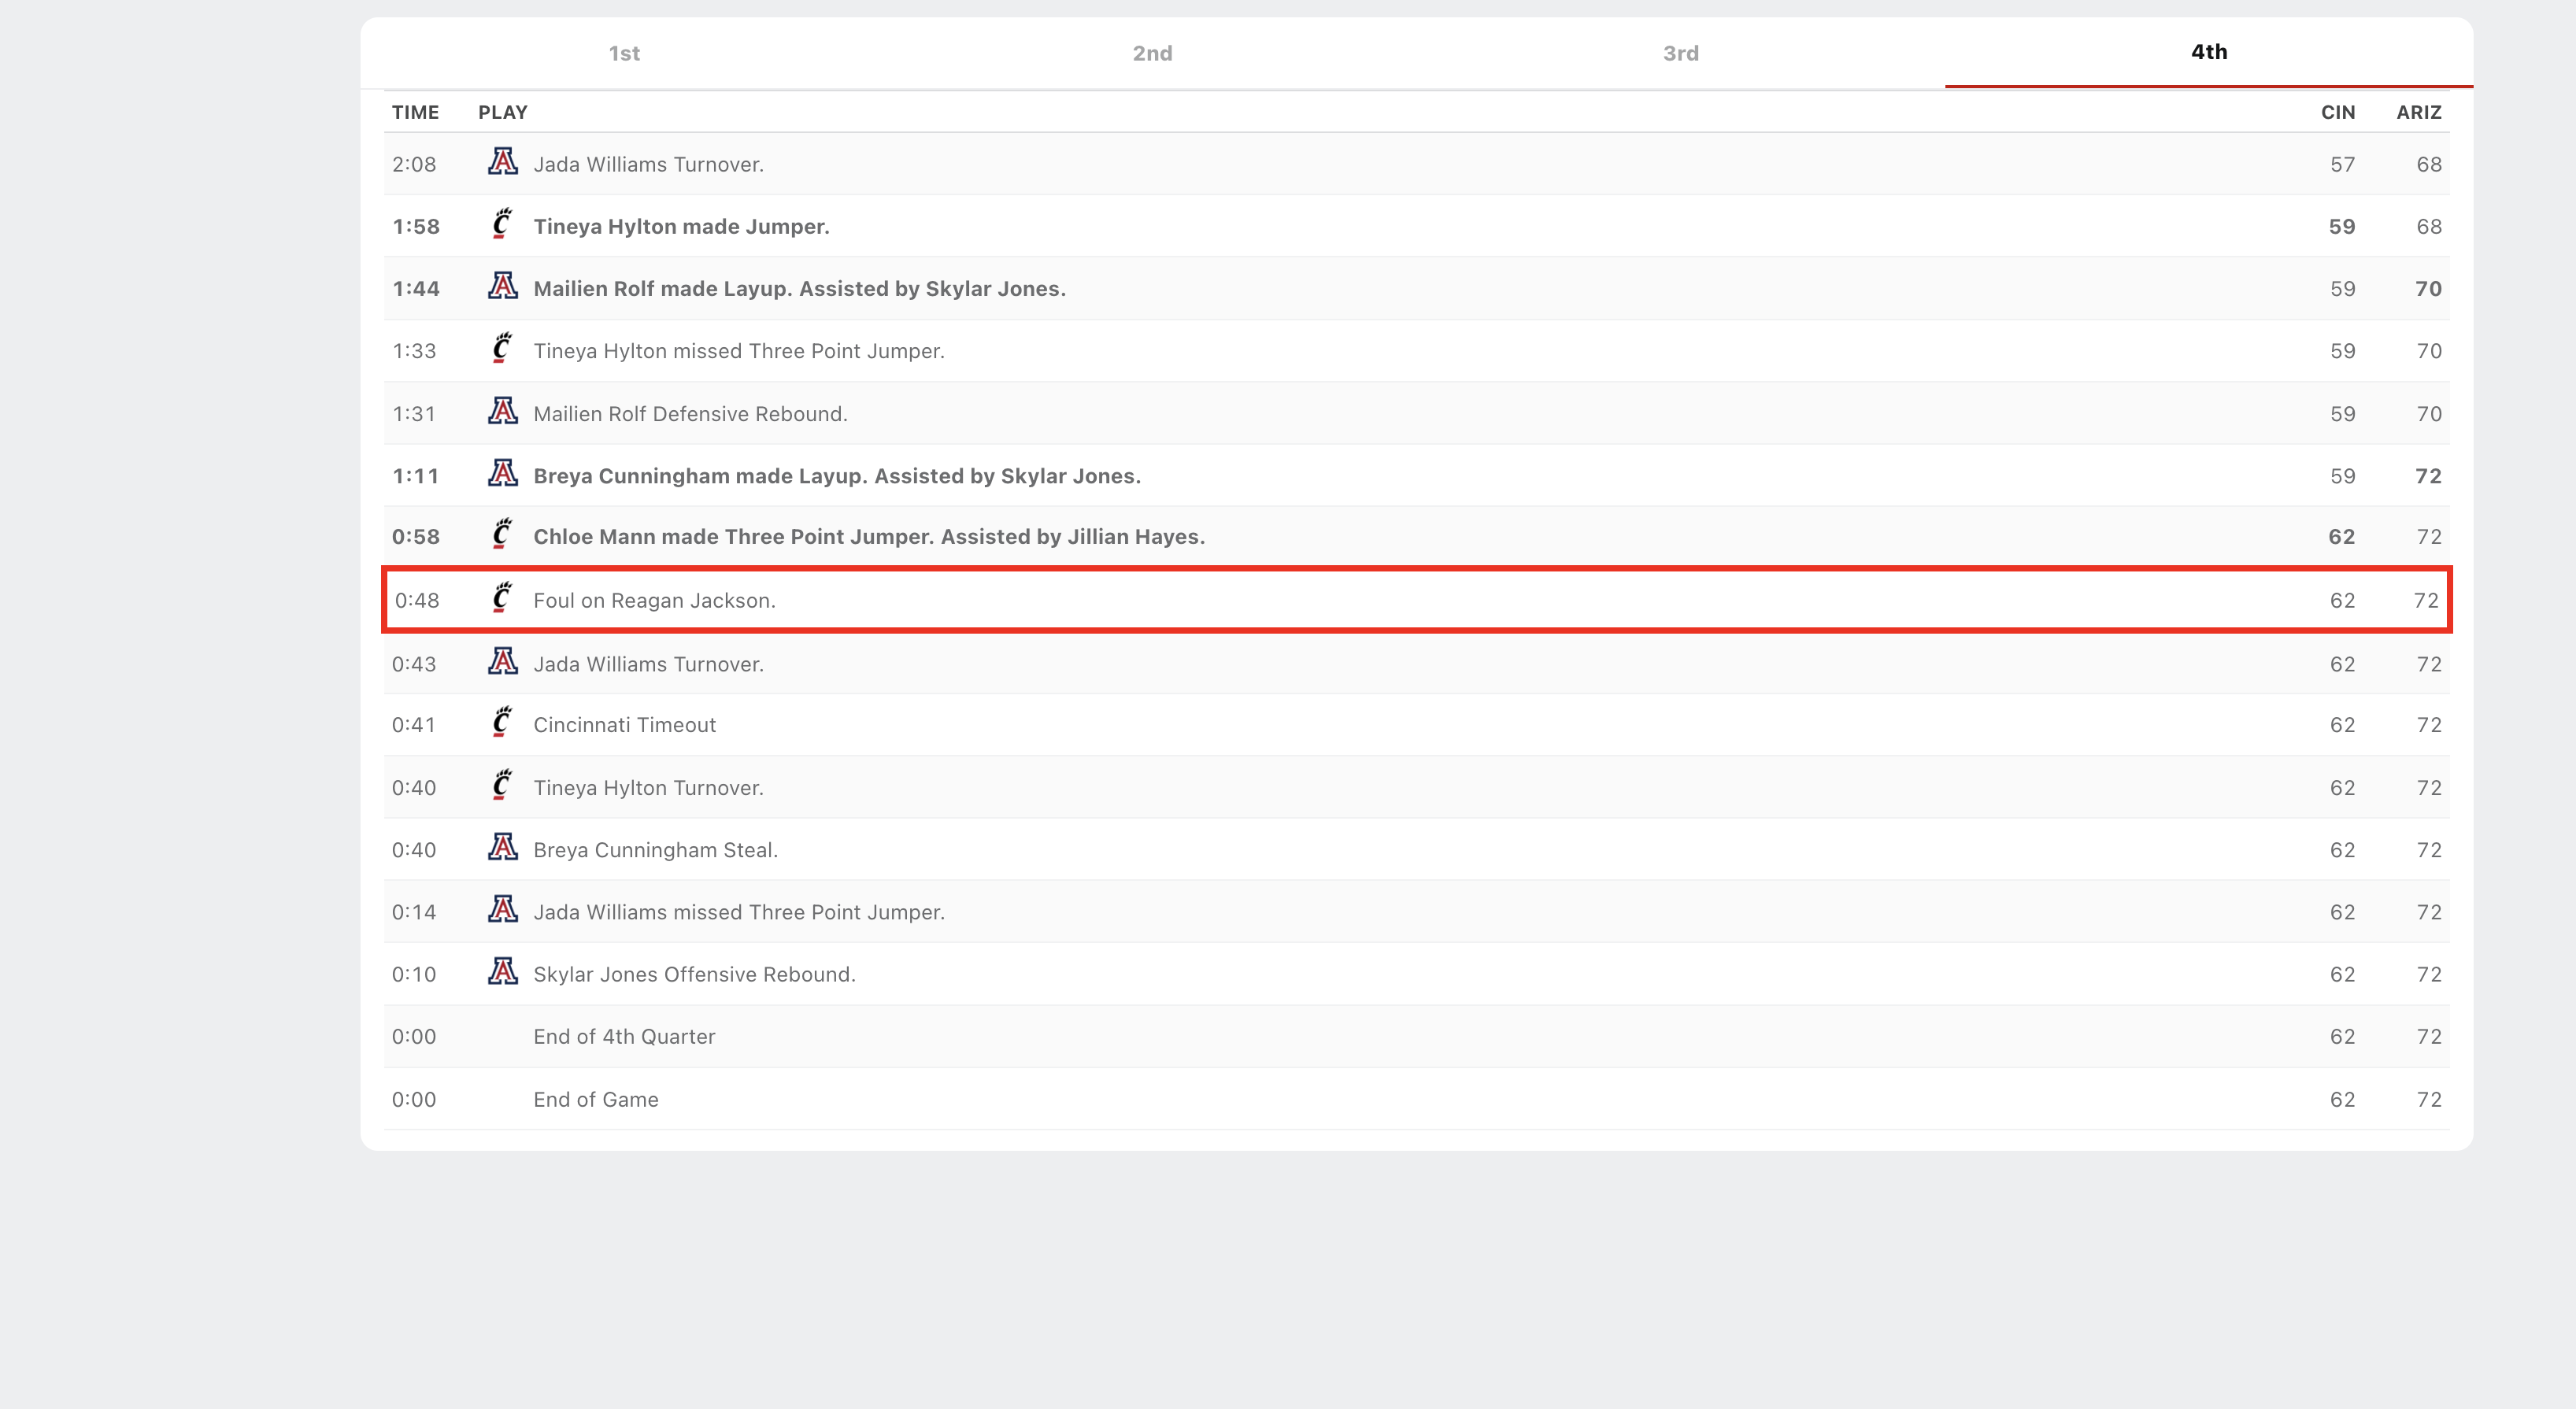2576x1409 pixels.
Task: Switch to the 1st quarter tab
Action: point(624,53)
